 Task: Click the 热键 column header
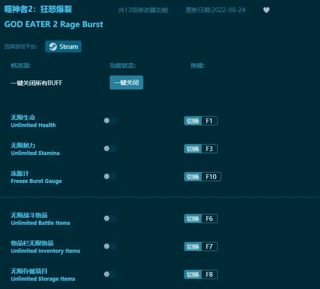197,65
